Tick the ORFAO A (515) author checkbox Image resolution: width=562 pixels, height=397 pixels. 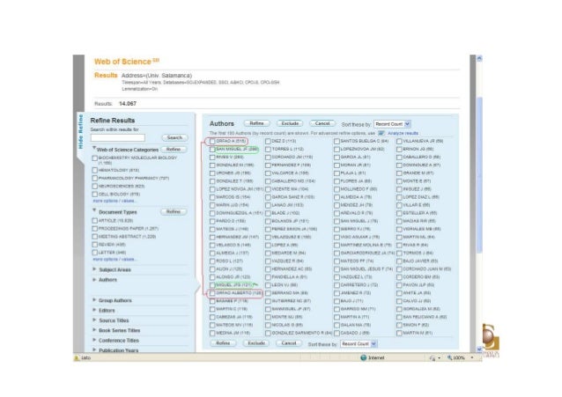[212, 141]
